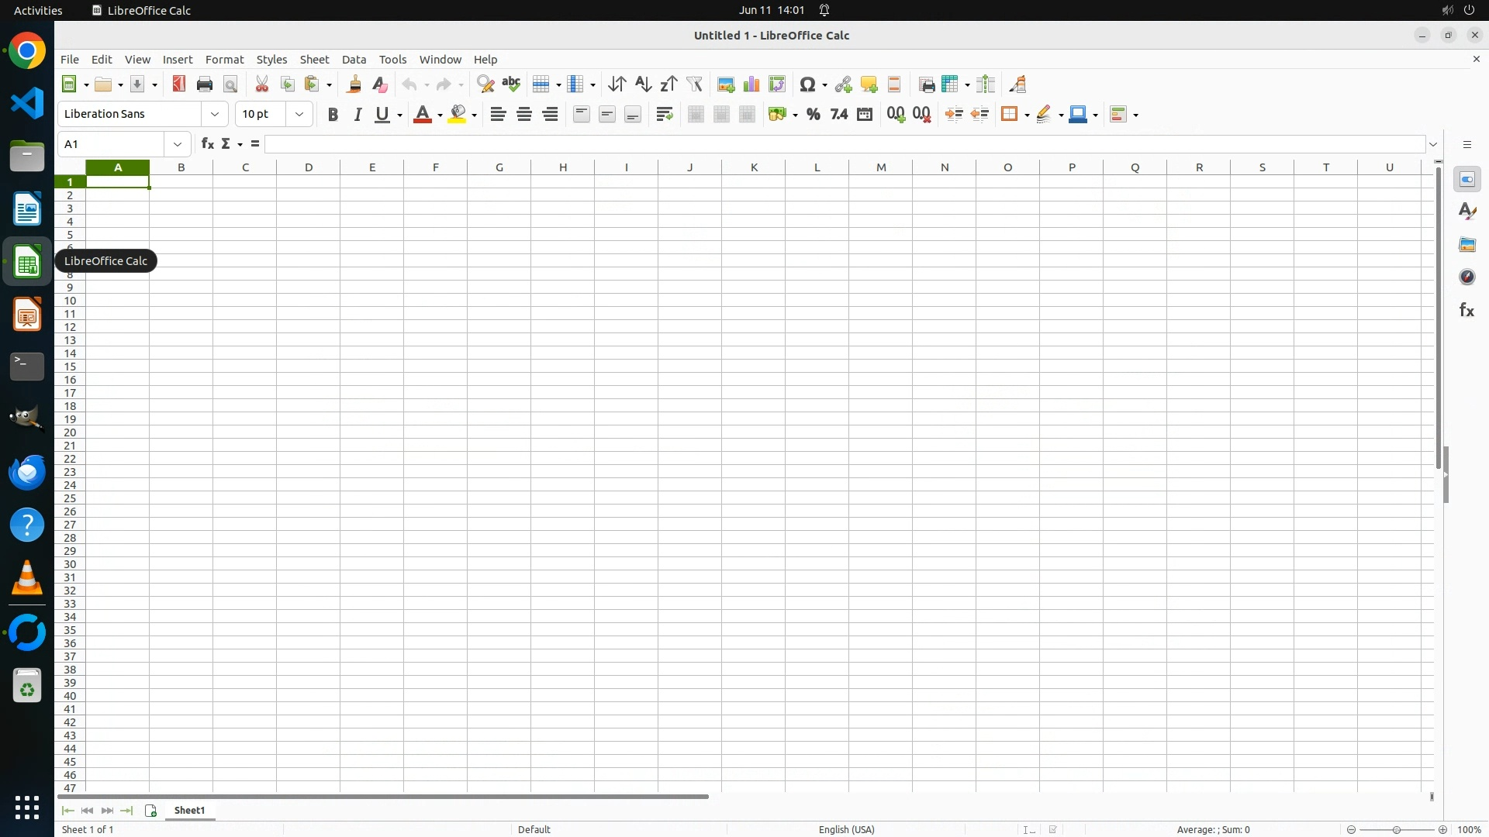1489x837 pixels.
Task: Click the Clone Formatting paintbrush
Action: (x=354, y=84)
